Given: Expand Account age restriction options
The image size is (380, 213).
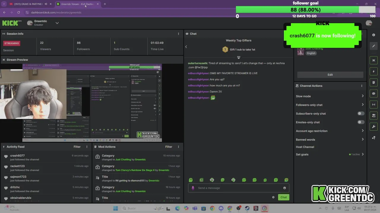Looking at the screenshot, I should coord(362,131).
